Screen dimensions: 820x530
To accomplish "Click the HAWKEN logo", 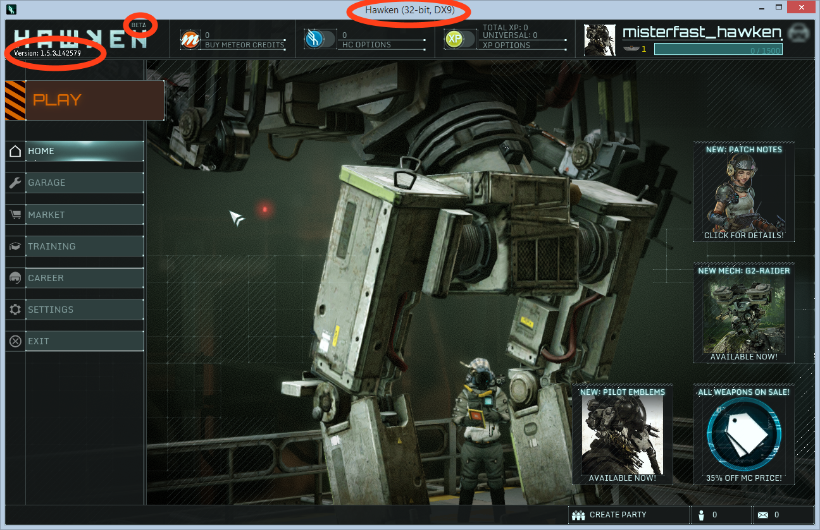I will pyautogui.click(x=80, y=38).
